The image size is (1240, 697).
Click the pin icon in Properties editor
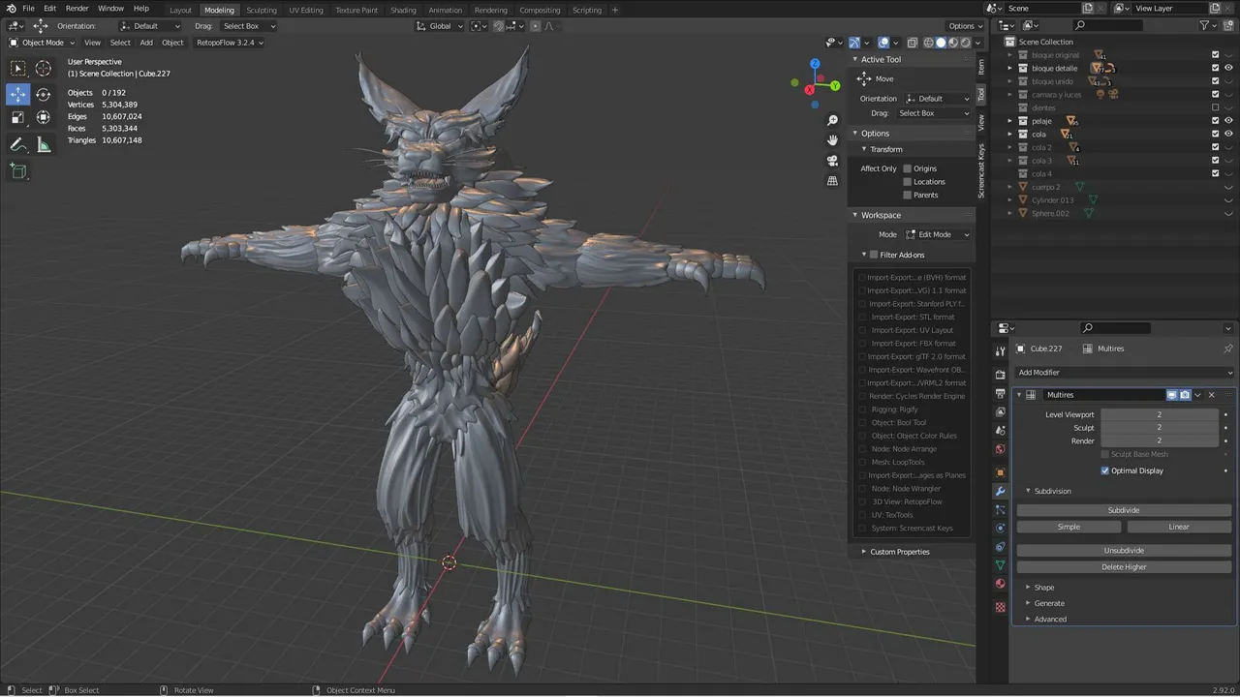tap(1228, 348)
